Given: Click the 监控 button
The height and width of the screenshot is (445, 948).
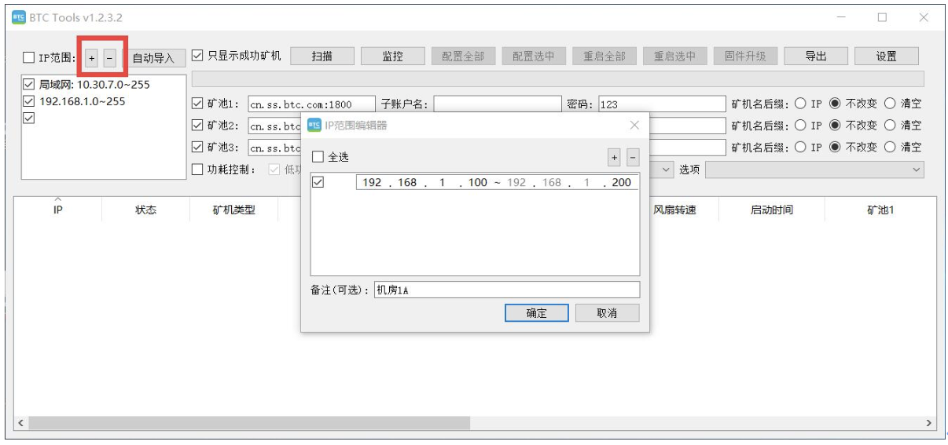Looking at the screenshot, I should click(393, 56).
